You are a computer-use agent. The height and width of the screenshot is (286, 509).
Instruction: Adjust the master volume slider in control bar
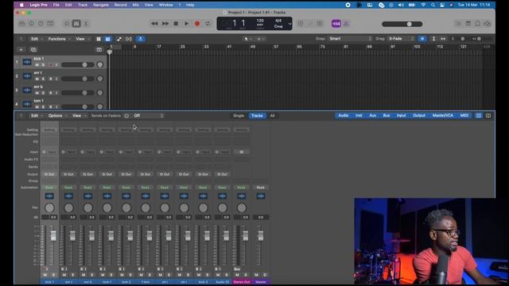coord(402,24)
